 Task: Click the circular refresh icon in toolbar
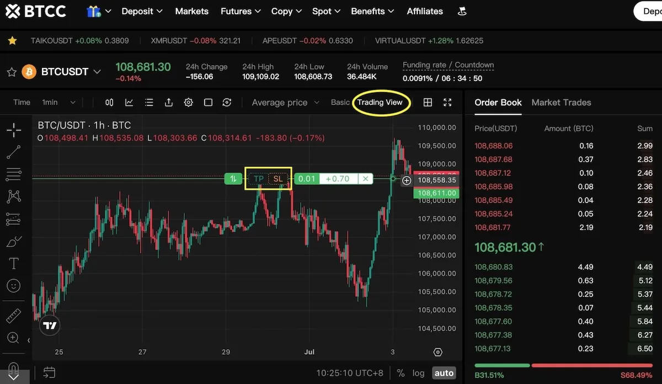click(227, 102)
